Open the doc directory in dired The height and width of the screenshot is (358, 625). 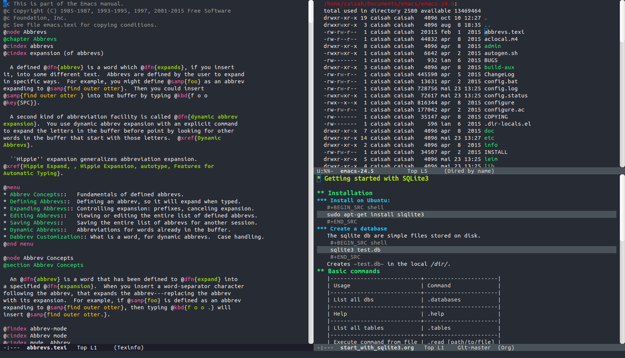click(489, 131)
